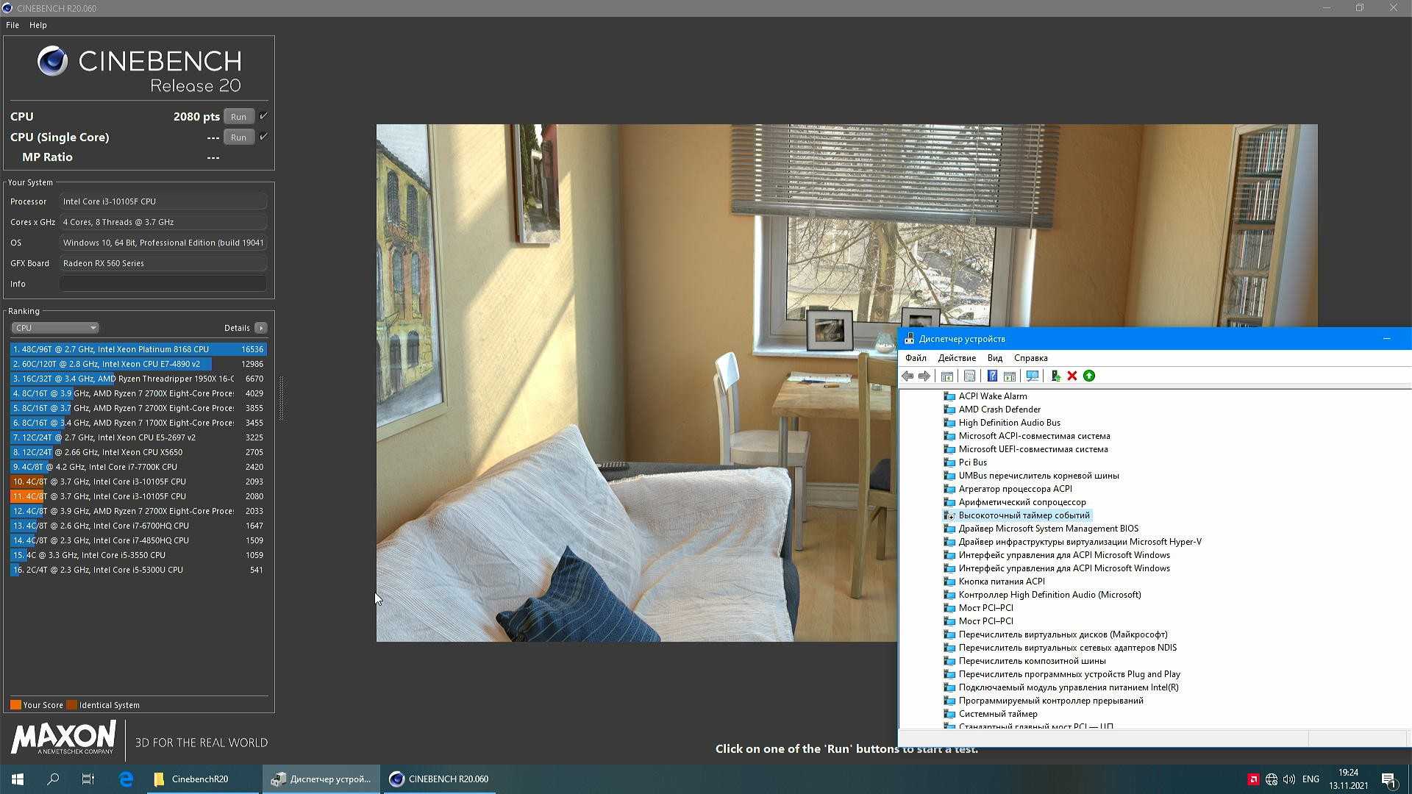Click the blue help question mark icon
Viewport: 1412px width, 794px height.
tap(992, 376)
